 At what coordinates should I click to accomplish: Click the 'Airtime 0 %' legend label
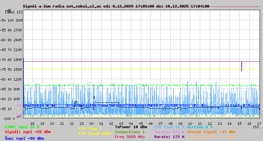[x=200, y=127]
